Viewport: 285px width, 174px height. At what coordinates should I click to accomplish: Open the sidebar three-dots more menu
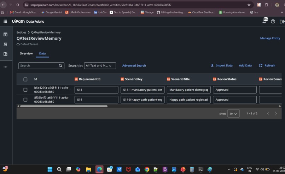(x=5, y=67)
